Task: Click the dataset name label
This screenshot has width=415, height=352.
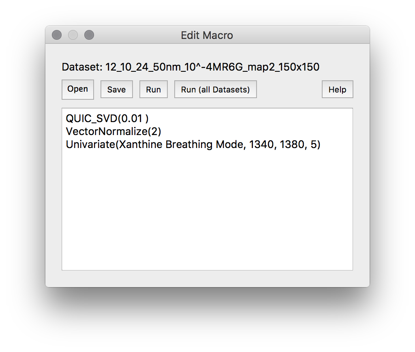Action: 189,67
